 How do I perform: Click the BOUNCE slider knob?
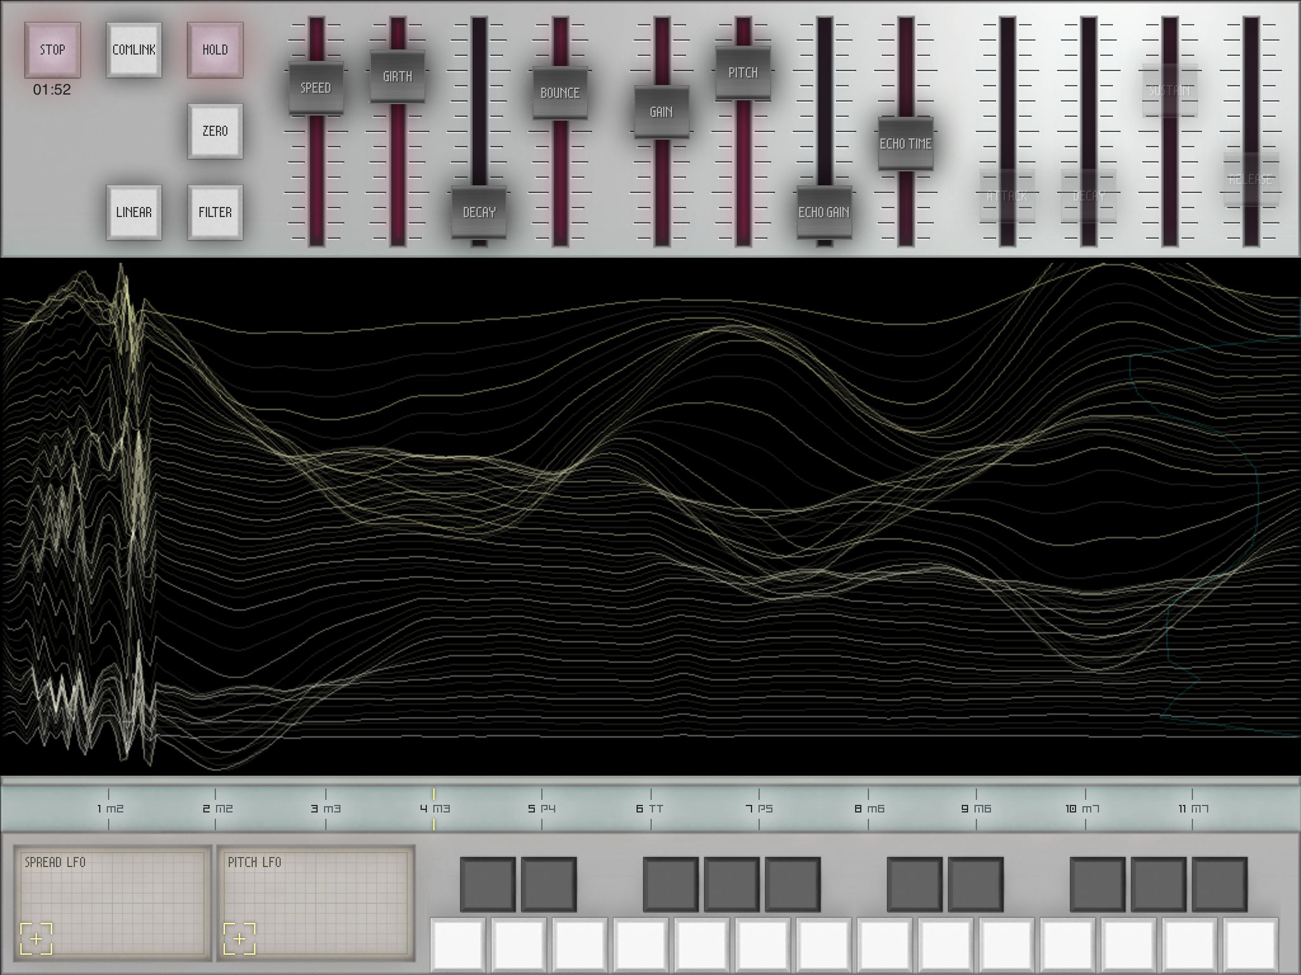coord(560,93)
